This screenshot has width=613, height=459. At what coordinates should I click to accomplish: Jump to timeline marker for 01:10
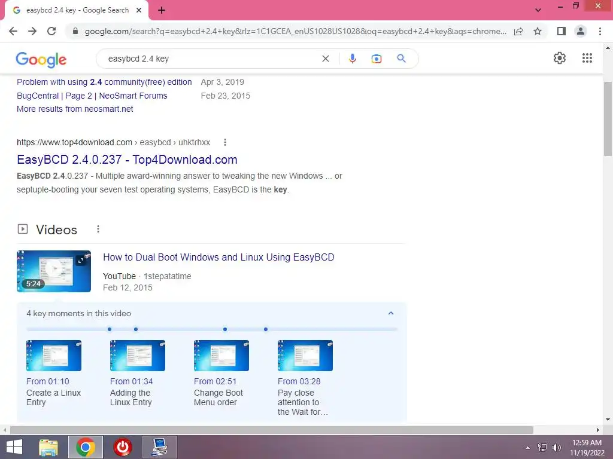[x=110, y=329]
